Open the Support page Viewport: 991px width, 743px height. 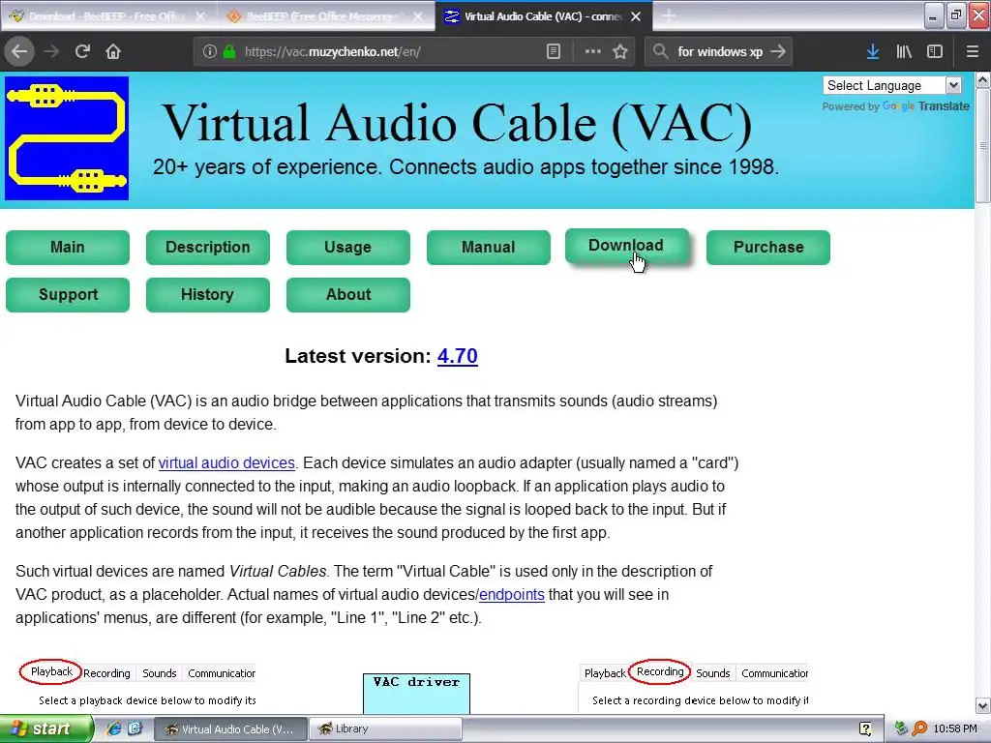(x=68, y=294)
